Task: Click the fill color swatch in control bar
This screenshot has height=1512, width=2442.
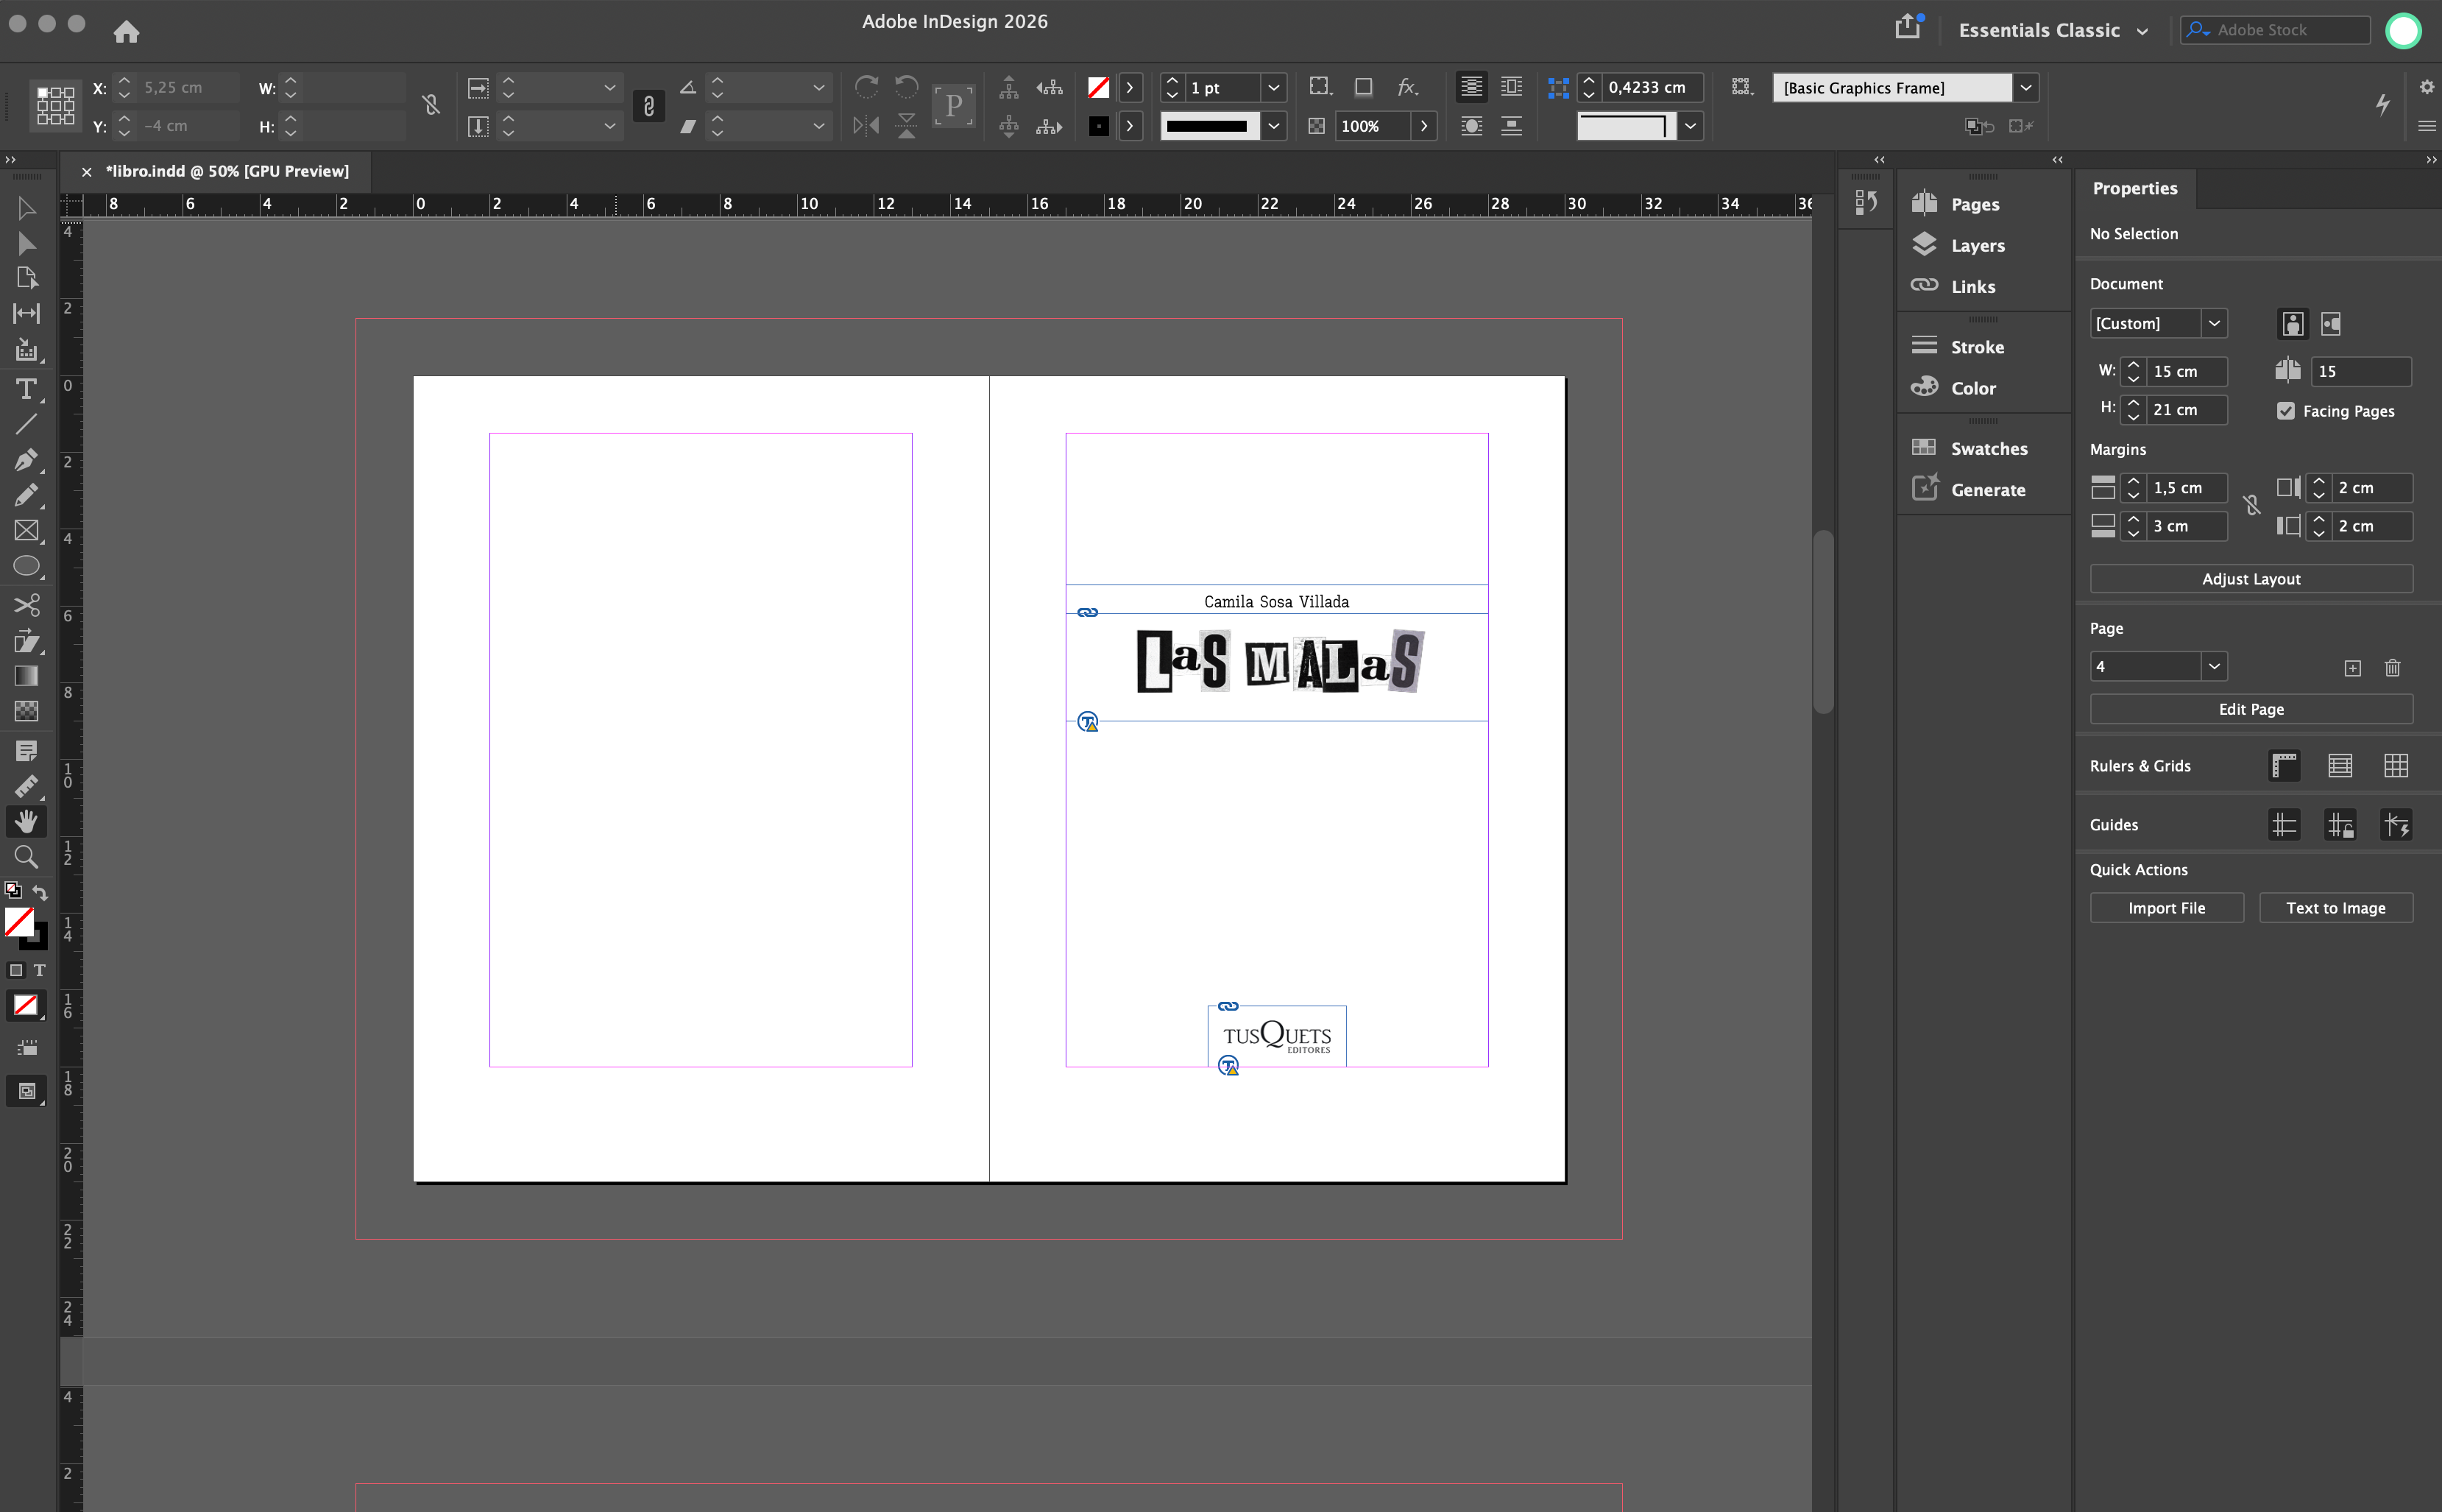Action: pyautogui.click(x=1099, y=88)
